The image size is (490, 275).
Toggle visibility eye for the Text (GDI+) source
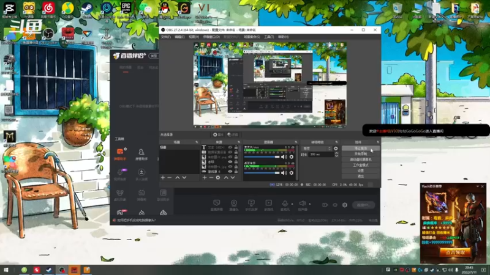230,147
